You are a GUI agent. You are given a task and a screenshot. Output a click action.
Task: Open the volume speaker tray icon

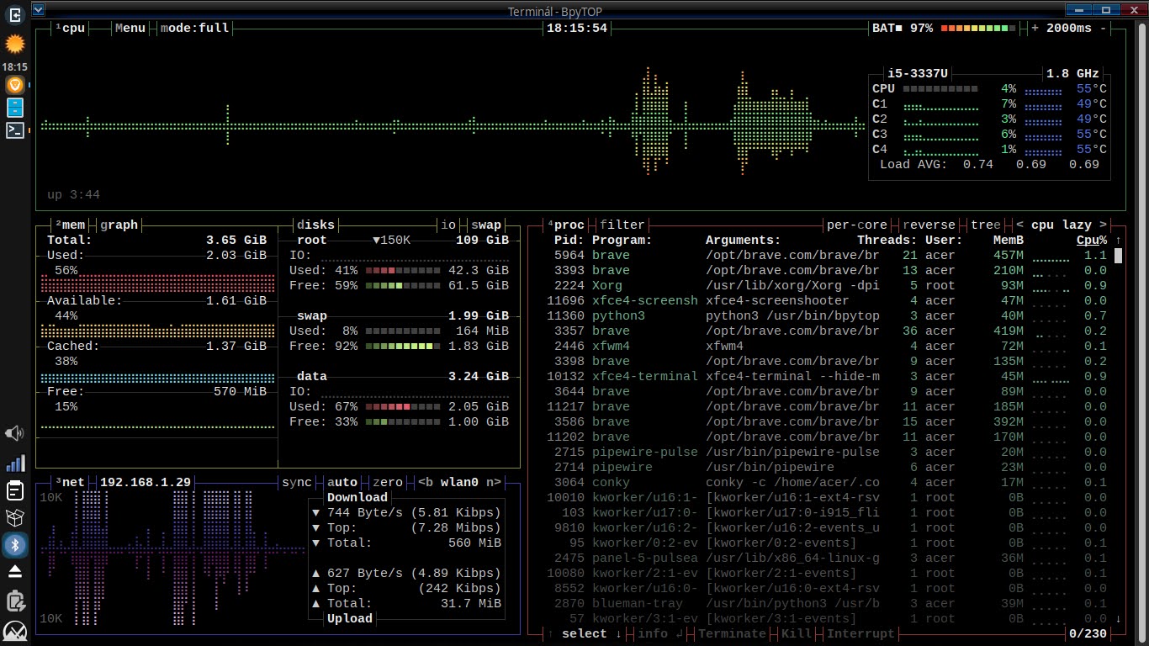14,434
